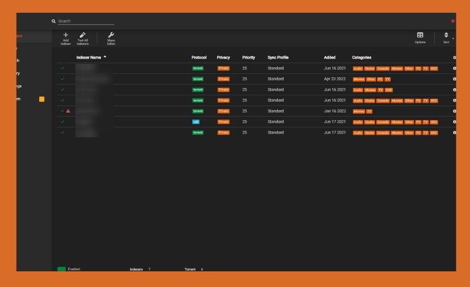
Task: Click Standard sync profile in the nzb row
Action: (275, 122)
